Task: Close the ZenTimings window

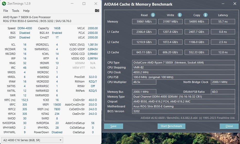Action: pyautogui.click(x=96, y=4)
